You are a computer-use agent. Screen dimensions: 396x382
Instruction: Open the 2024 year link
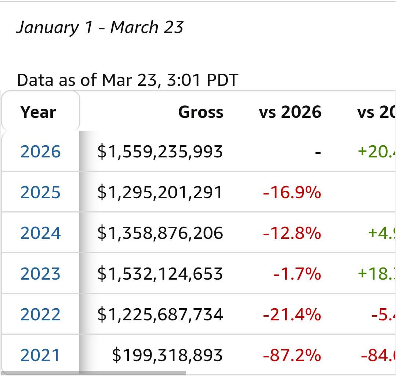[40, 233]
